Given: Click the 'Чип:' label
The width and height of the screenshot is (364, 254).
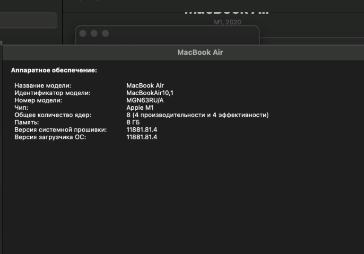Looking at the screenshot, I should pos(21,107).
